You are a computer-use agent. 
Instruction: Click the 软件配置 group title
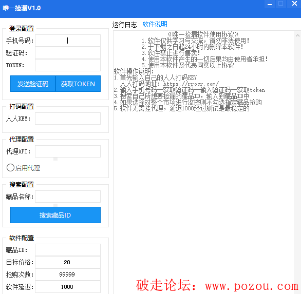tap(22, 238)
